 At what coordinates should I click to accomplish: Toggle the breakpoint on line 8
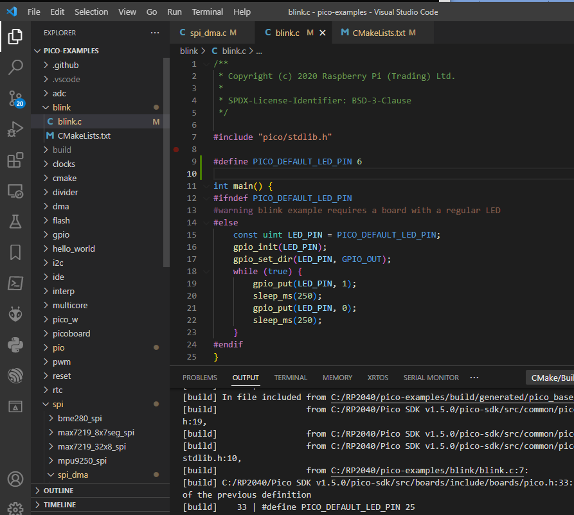coord(176,149)
